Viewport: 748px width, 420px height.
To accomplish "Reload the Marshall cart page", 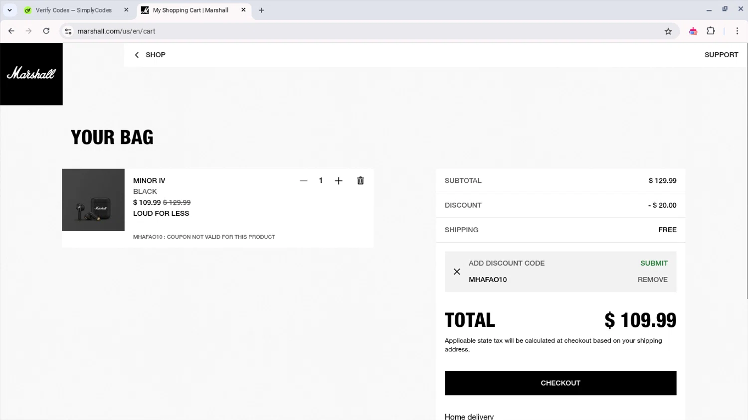I will [x=46, y=31].
